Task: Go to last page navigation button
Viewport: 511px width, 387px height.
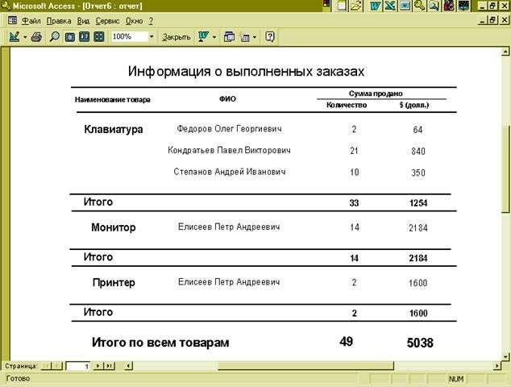Action: (109, 366)
